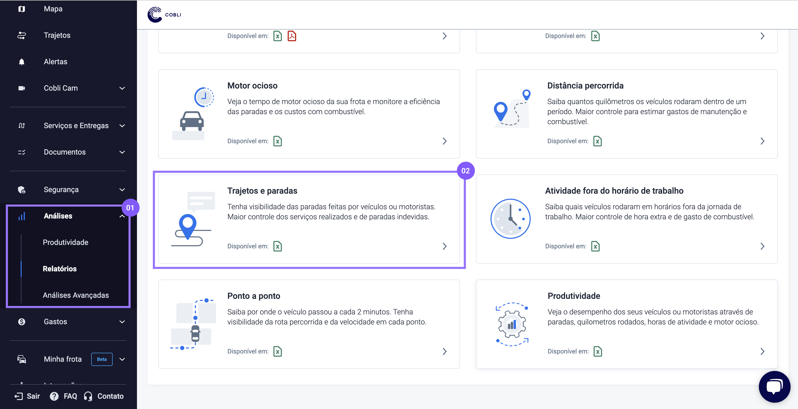Click the Sair logout link
This screenshot has width=798, height=409.
click(x=27, y=396)
